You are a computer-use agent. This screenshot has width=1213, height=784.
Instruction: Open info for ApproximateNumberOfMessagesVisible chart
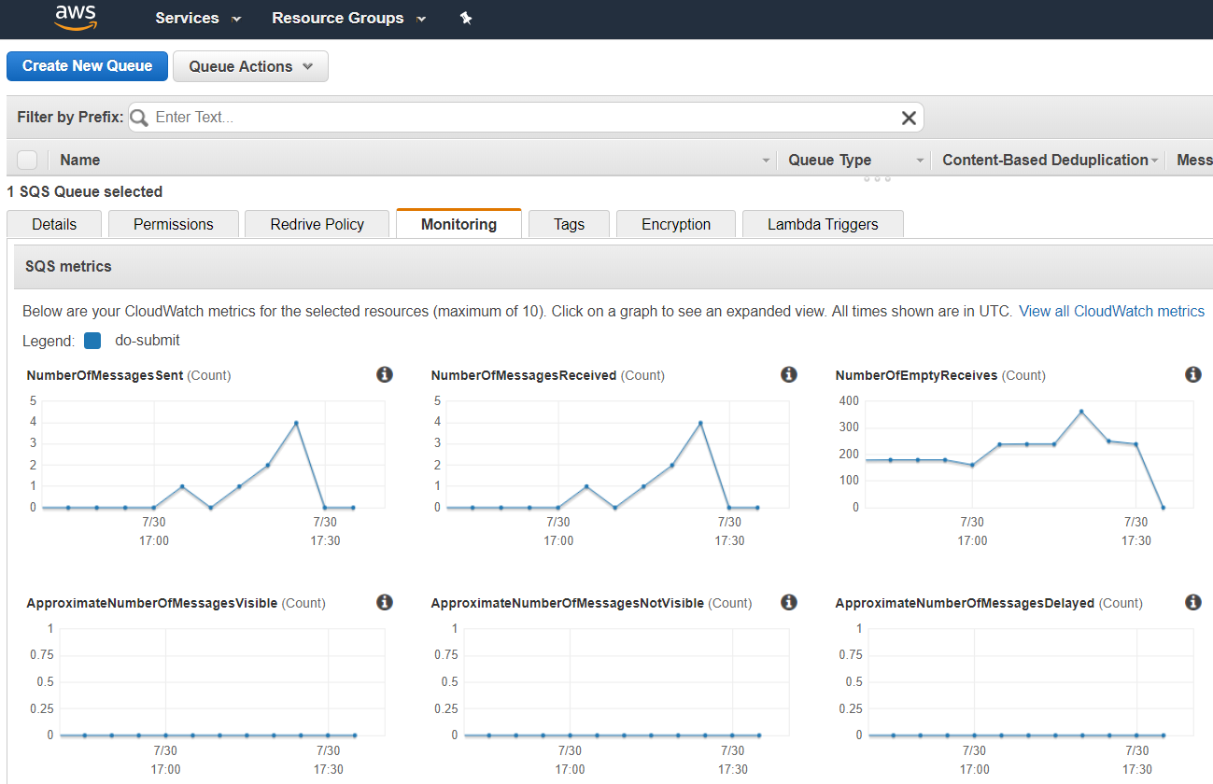(x=384, y=602)
